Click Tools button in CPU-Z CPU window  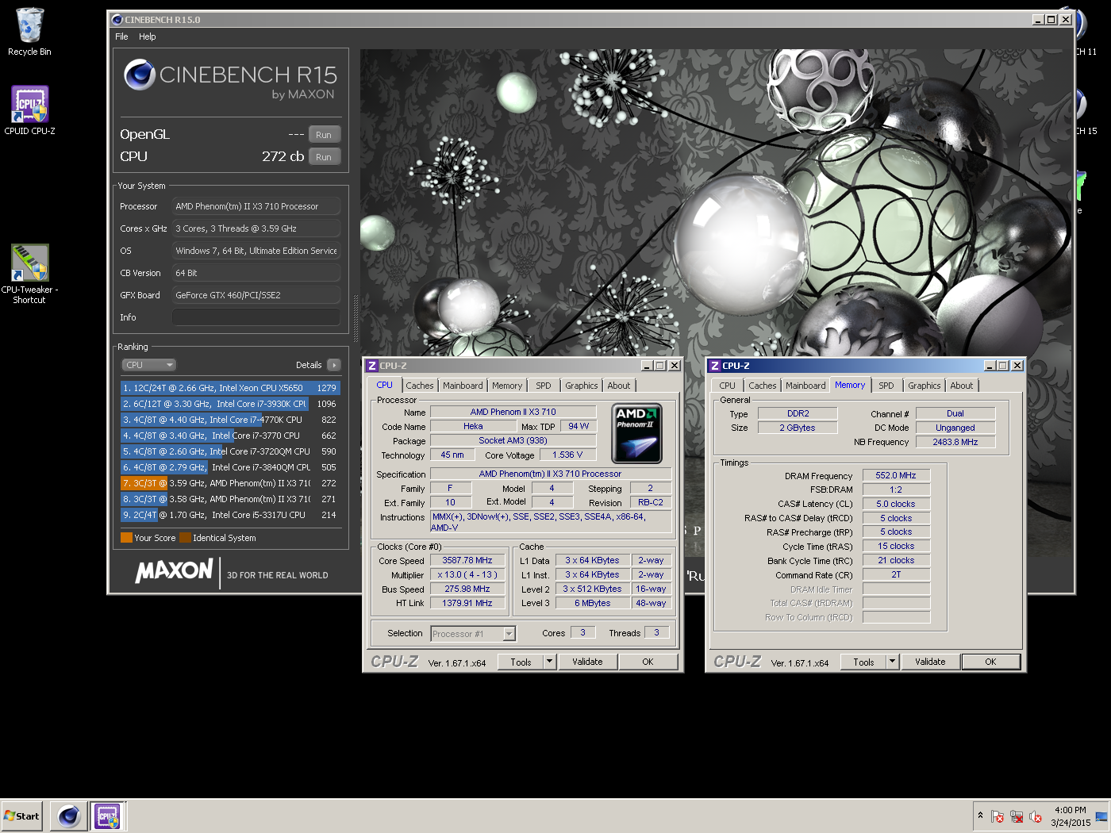pyautogui.click(x=521, y=662)
